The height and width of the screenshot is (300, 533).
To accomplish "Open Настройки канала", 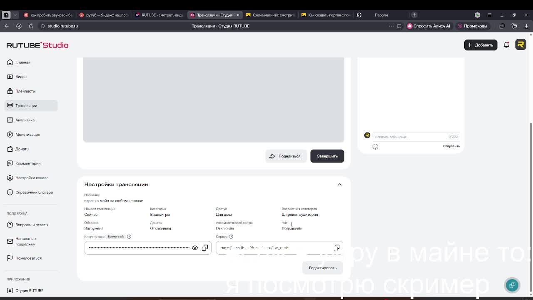I will [x=31, y=177].
